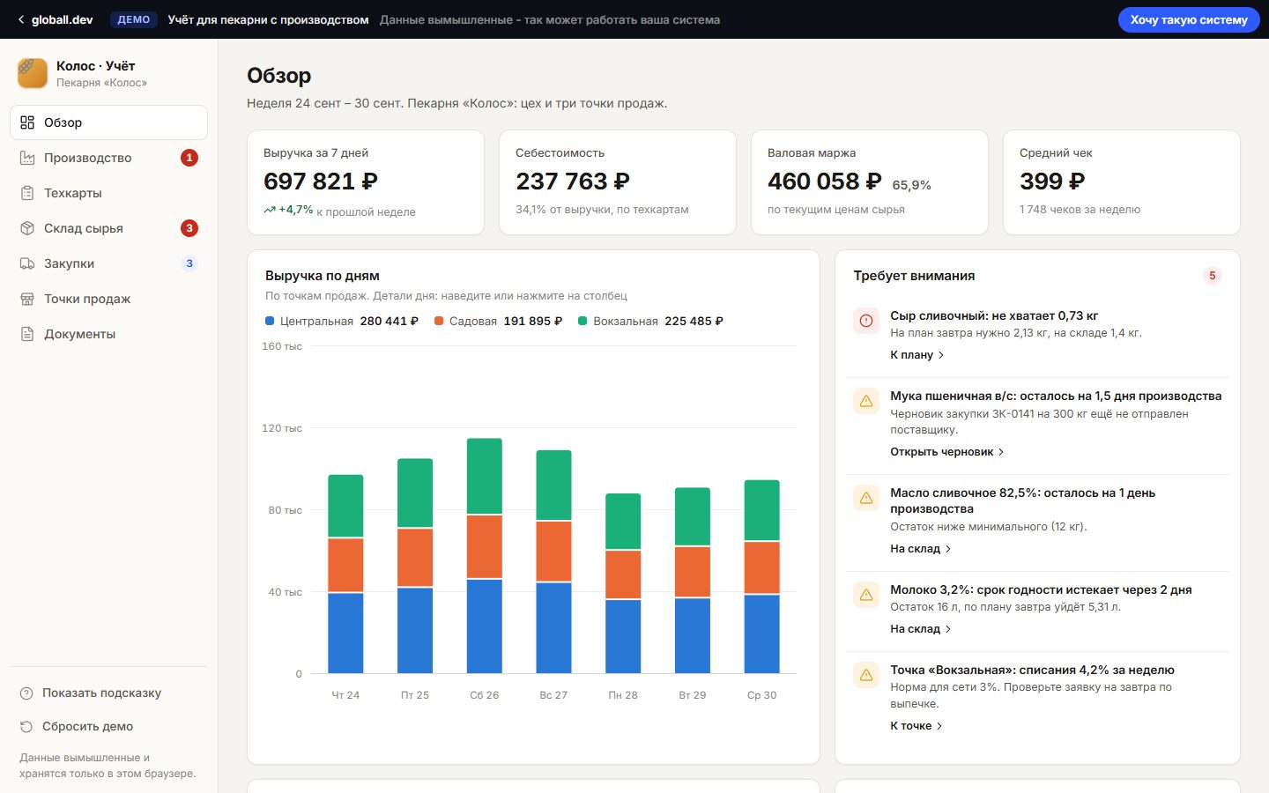Follow На склад link under Молоко 3,2%
The height and width of the screenshot is (793, 1269).
coord(920,628)
